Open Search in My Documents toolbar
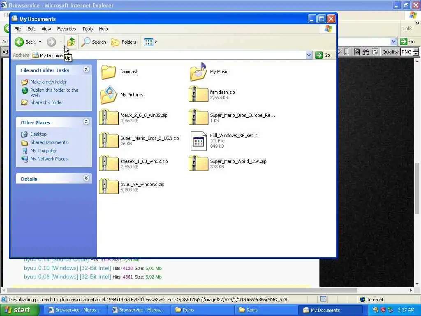This screenshot has height=316, width=421. click(x=94, y=42)
